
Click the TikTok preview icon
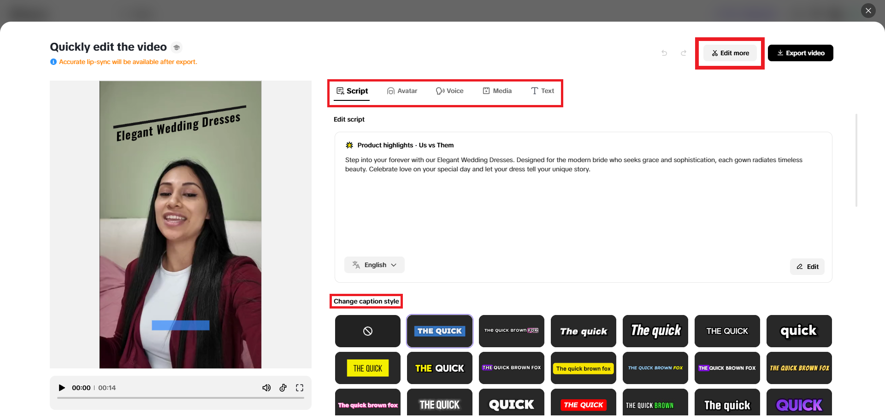click(x=283, y=388)
